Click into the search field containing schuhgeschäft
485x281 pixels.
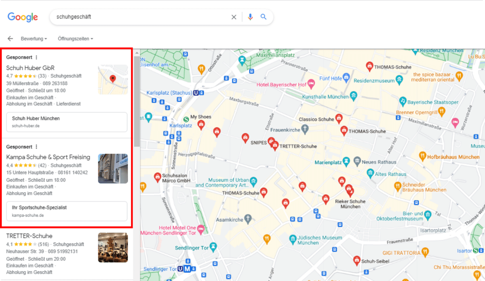(x=141, y=17)
